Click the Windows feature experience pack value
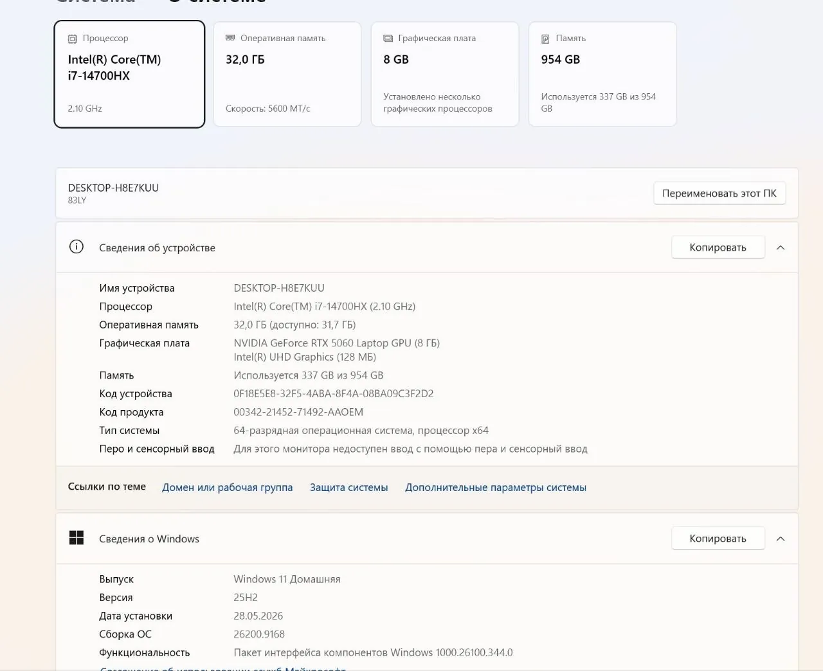 tap(373, 652)
